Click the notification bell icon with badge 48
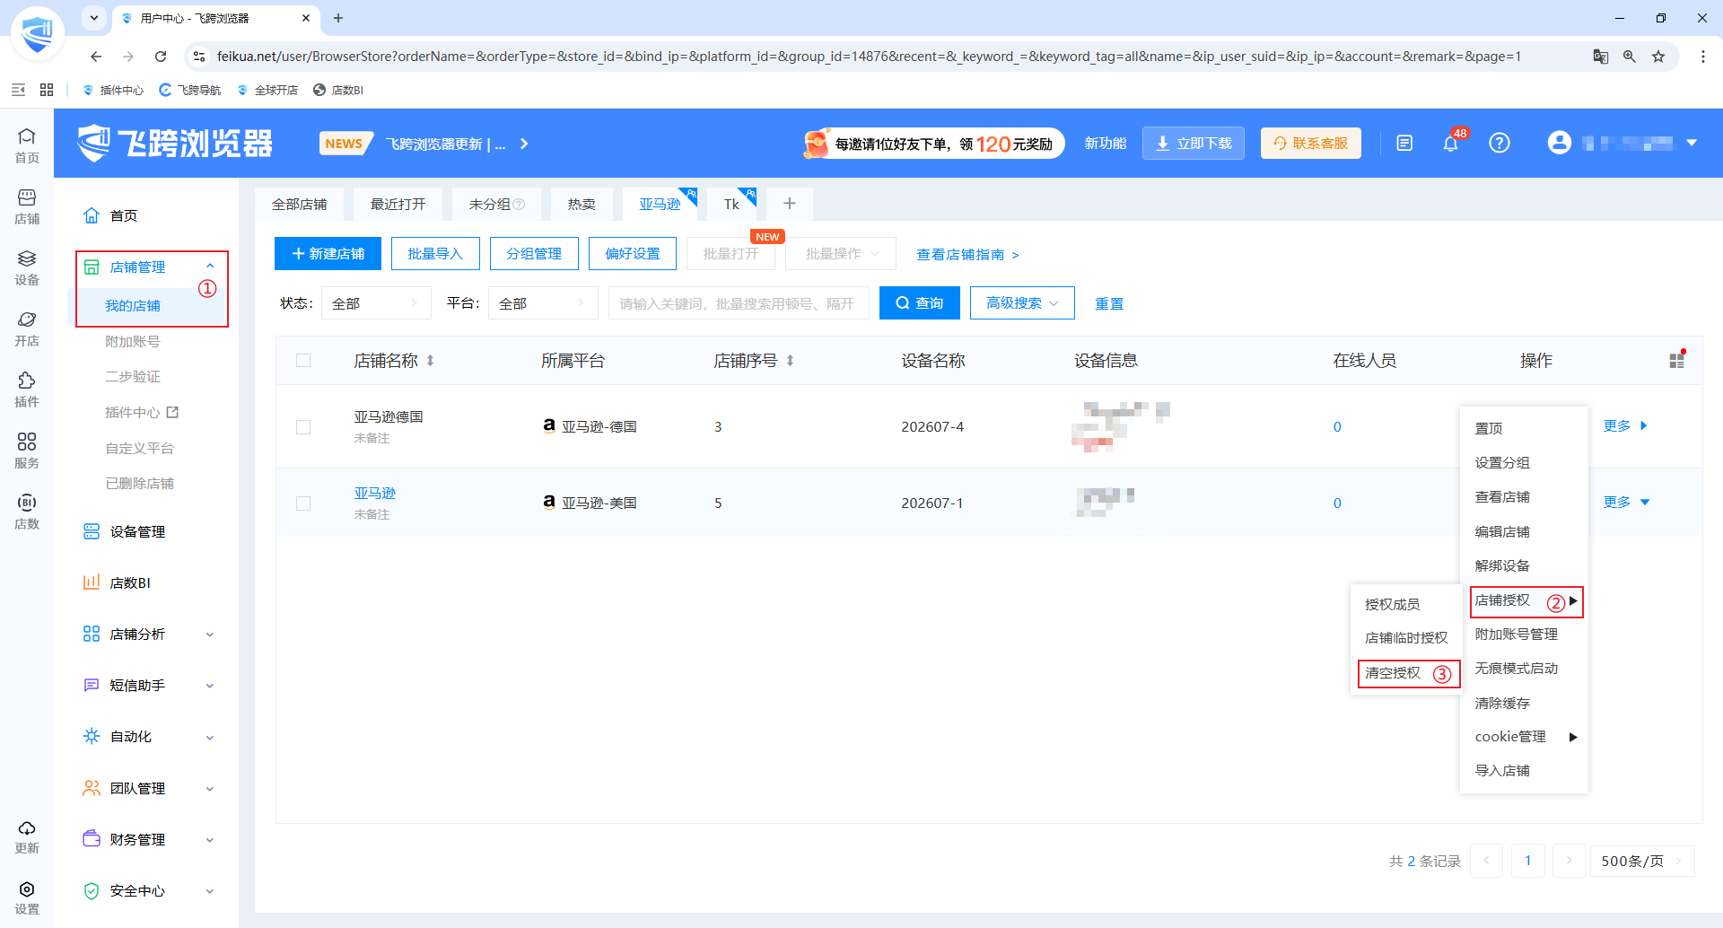The height and width of the screenshot is (928, 1723). point(1450,144)
